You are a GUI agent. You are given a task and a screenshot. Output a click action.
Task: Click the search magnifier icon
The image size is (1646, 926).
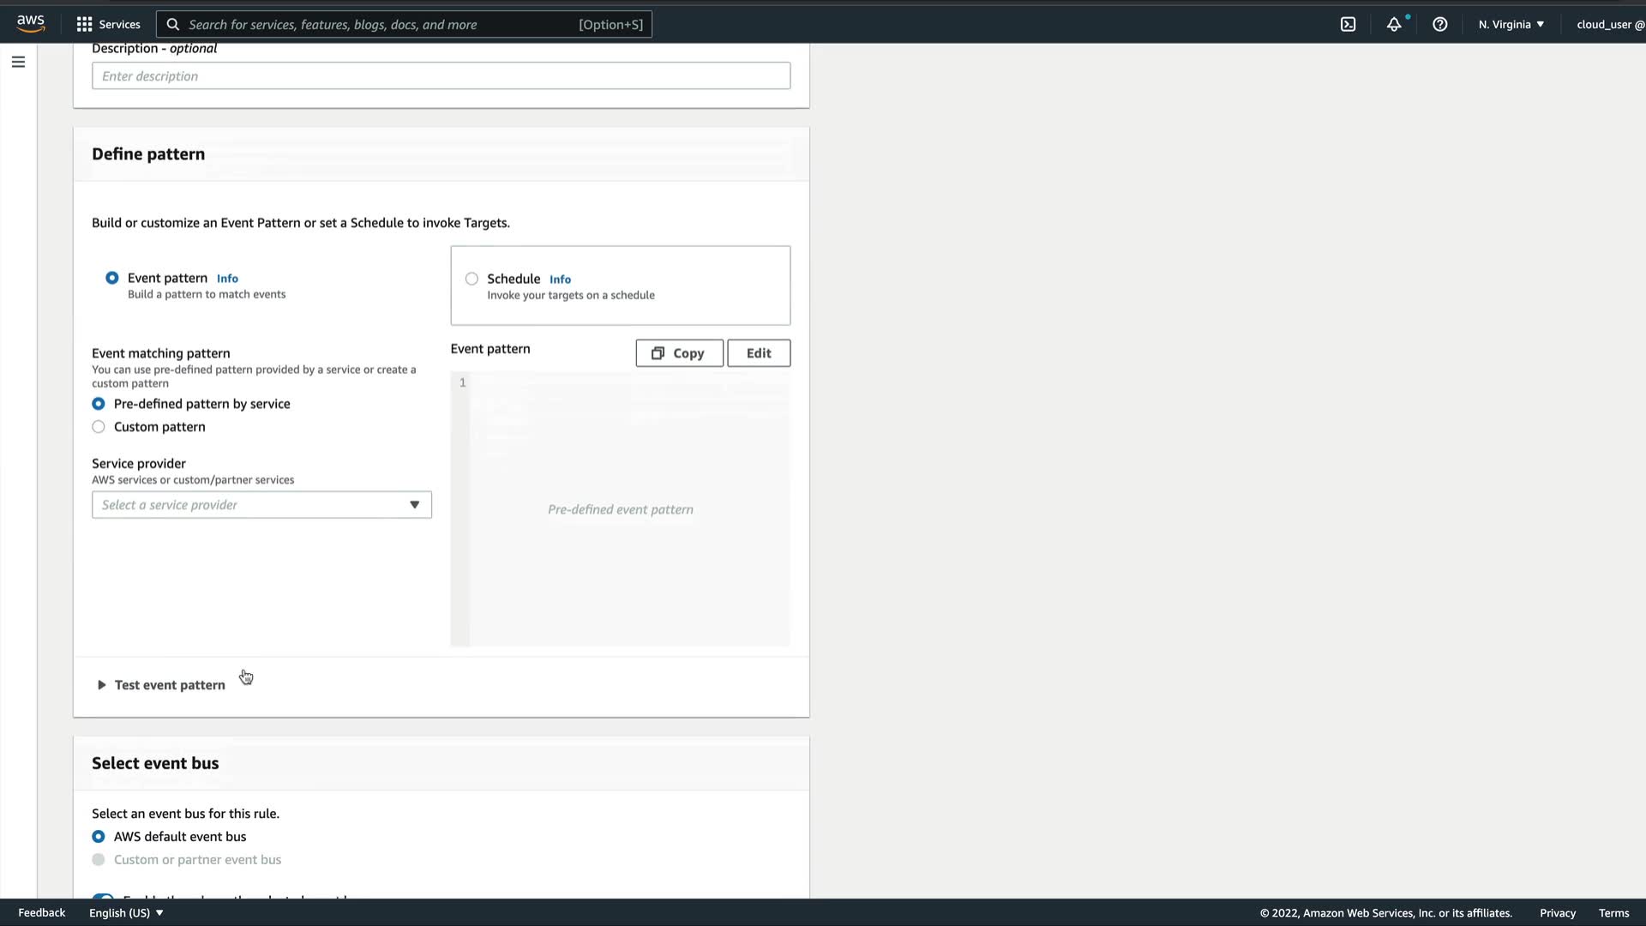tap(173, 24)
